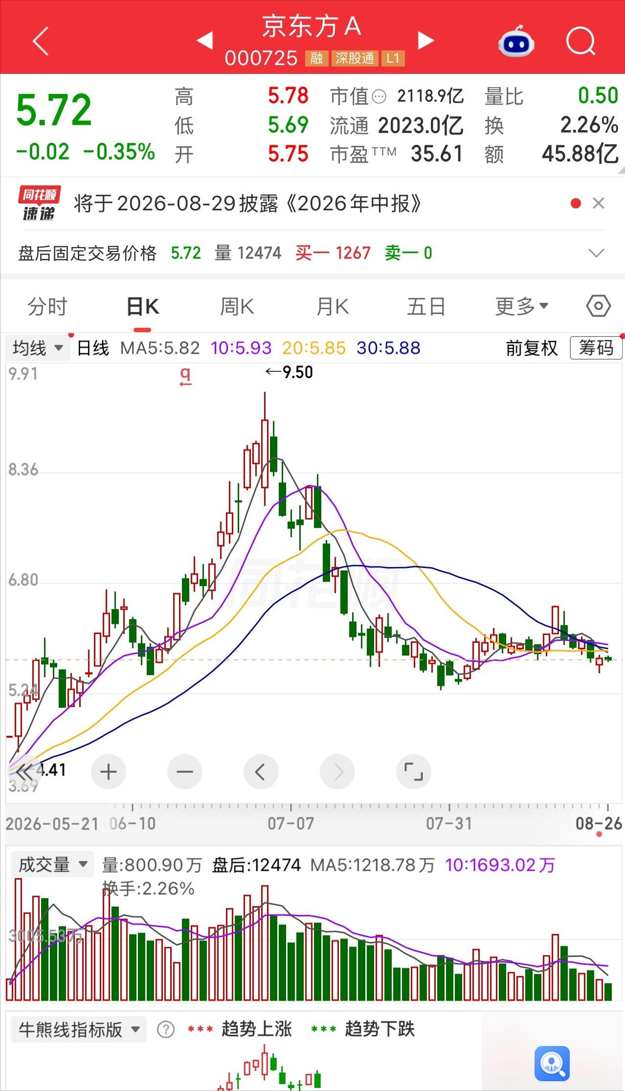This screenshot has width=625, height=1091.
Task: Enter fullscreen chart with corner-bracket button
Action: coord(414,772)
